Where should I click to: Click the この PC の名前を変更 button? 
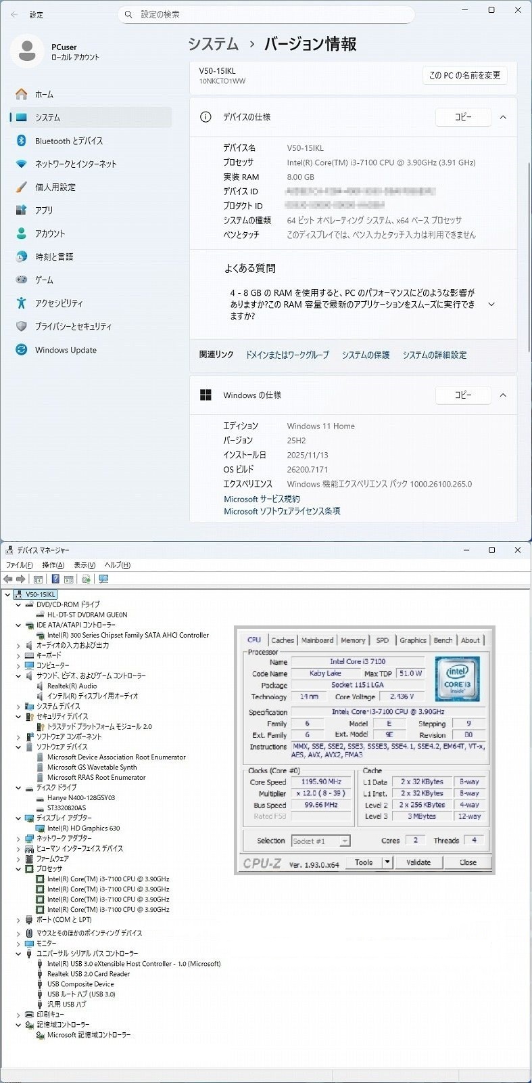click(x=464, y=75)
